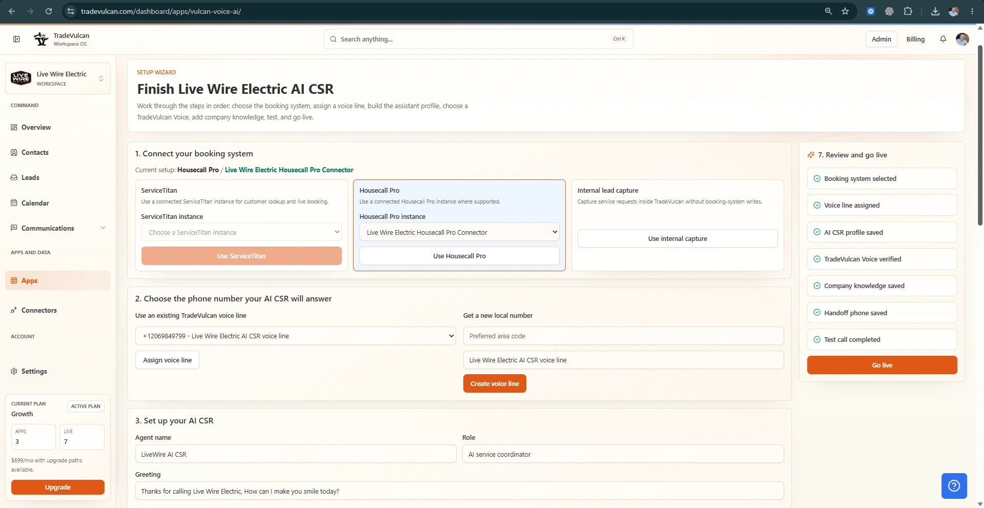The width and height of the screenshot is (984, 508).
Task: Click the Live Wire Electric Housecall Pro Connector link
Action: (289, 170)
